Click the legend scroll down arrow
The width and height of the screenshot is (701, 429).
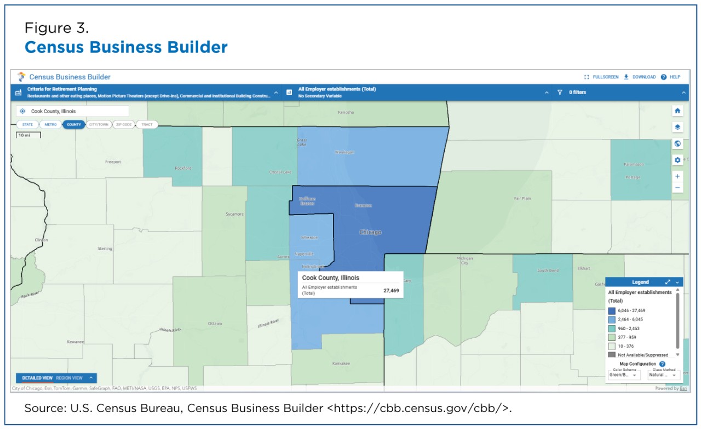(678, 355)
